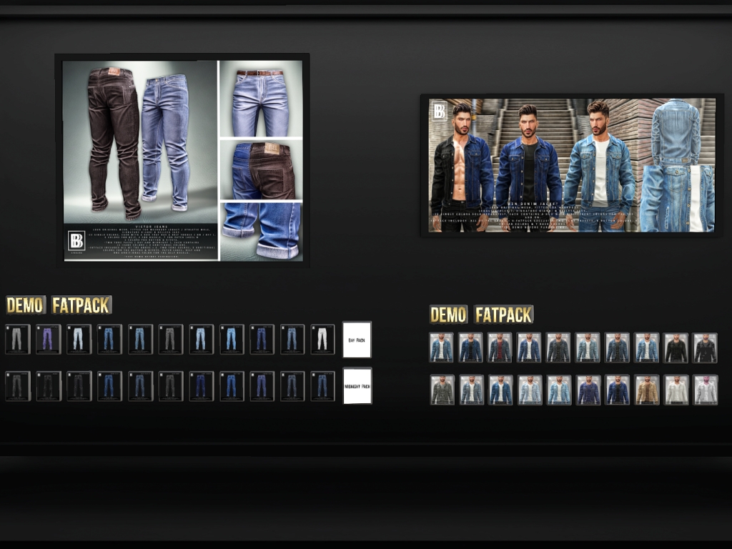The image size is (732, 549).
Task: Click the DEMO sign under the jacket poster
Action: pos(449,315)
